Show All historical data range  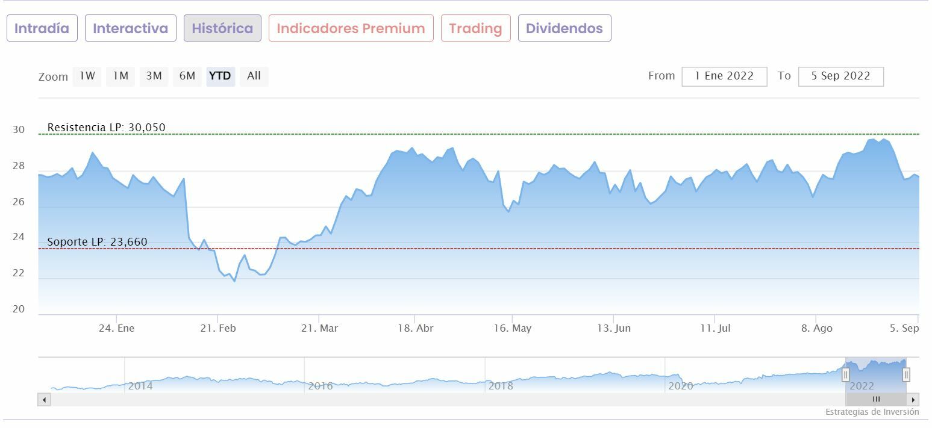pos(254,76)
